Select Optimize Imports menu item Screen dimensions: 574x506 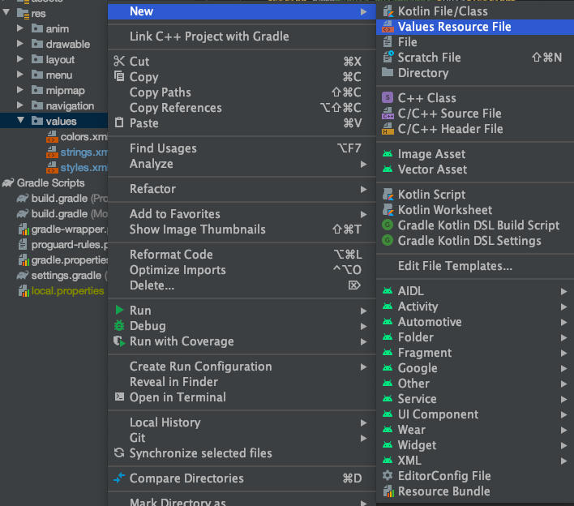242,270
